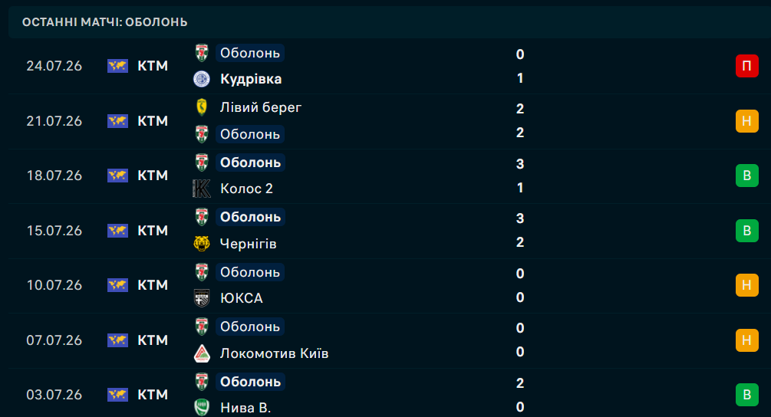Viewport: 771px width, 417px height.
Task: Click the orange Н badge for 07.07.26
Action: tap(747, 340)
